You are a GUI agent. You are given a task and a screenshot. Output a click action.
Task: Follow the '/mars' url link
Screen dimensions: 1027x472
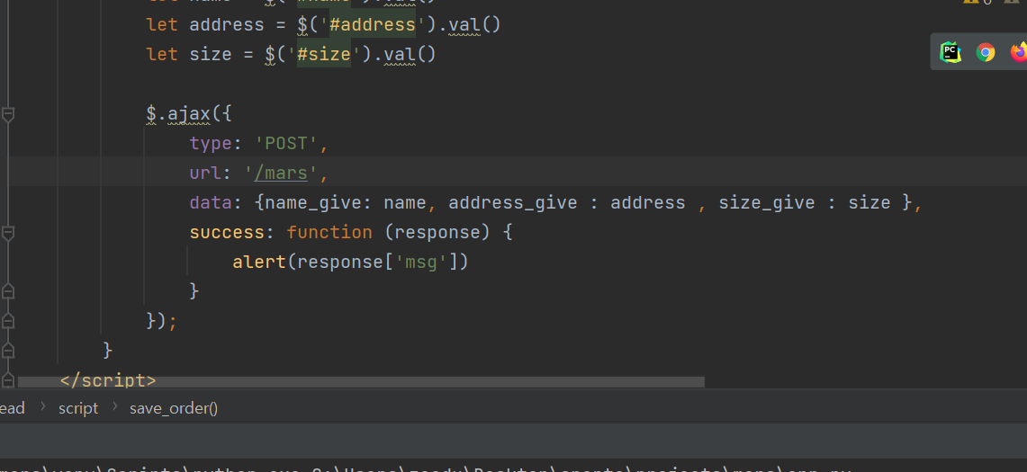pyautogui.click(x=280, y=174)
